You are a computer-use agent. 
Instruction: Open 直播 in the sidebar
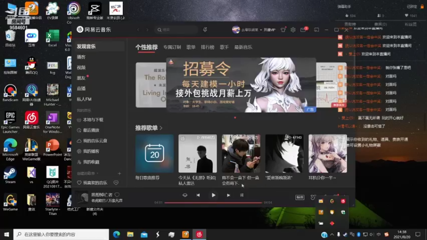coord(81,89)
